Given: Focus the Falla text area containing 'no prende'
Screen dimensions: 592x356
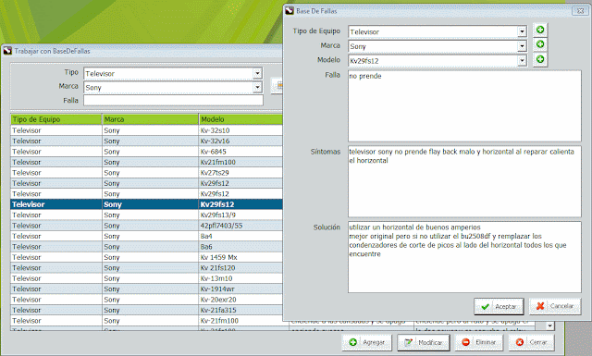Looking at the screenshot, I should click(x=464, y=105).
